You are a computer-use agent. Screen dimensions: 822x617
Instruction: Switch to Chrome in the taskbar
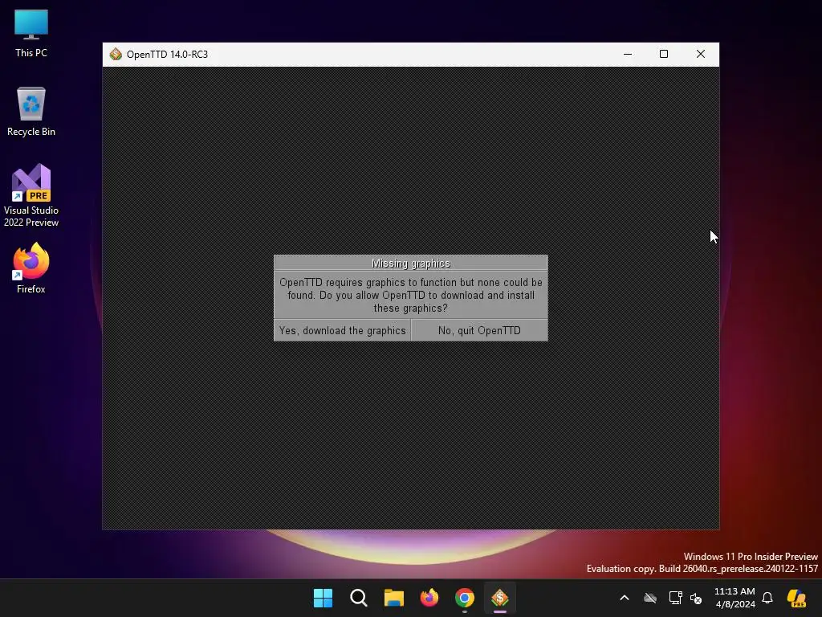point(465,598)
